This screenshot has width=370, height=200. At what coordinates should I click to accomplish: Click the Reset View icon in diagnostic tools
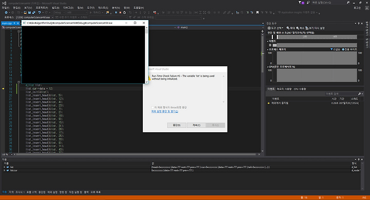307,28
